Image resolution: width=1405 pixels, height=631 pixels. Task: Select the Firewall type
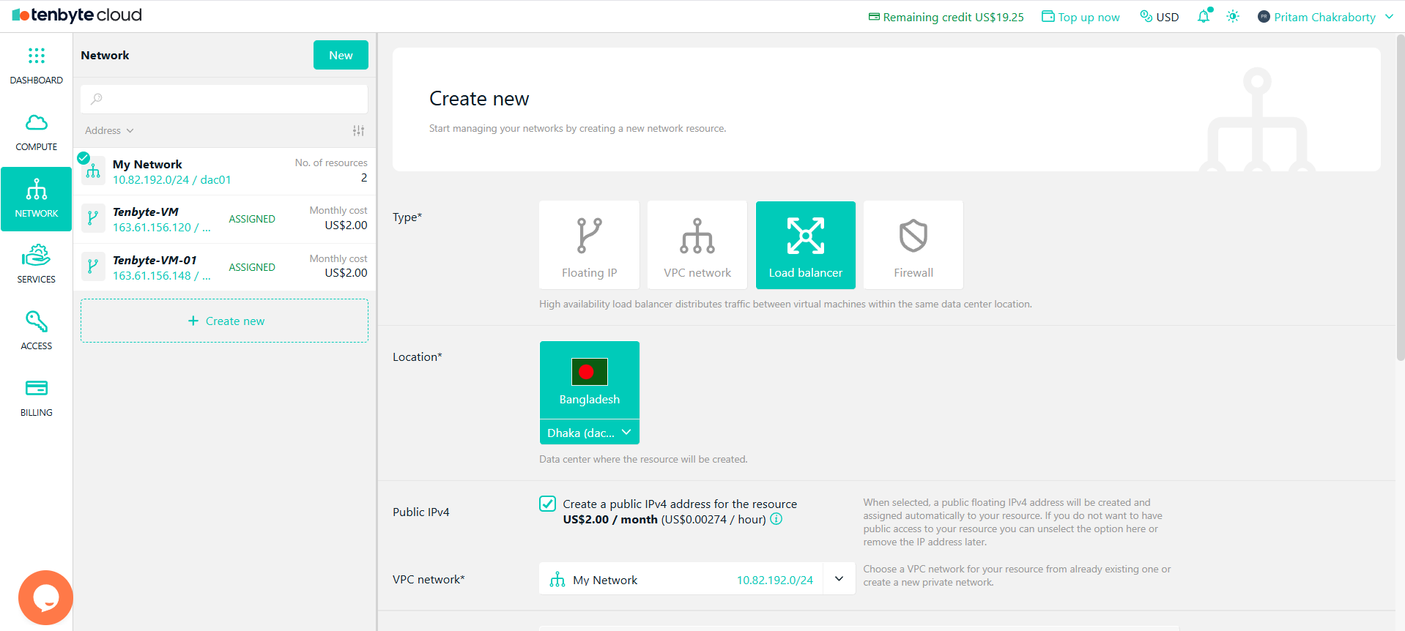click(x=913, y=245)
